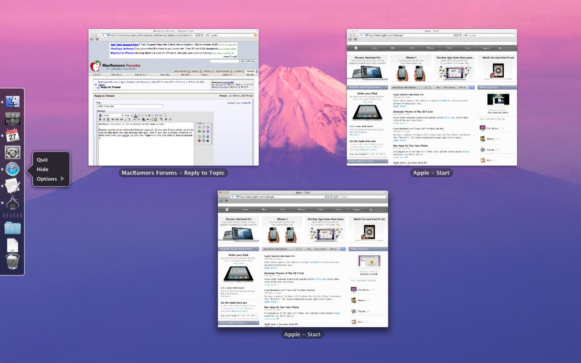Choose Quit from Safari's Dock menu

tap(42, 160)
